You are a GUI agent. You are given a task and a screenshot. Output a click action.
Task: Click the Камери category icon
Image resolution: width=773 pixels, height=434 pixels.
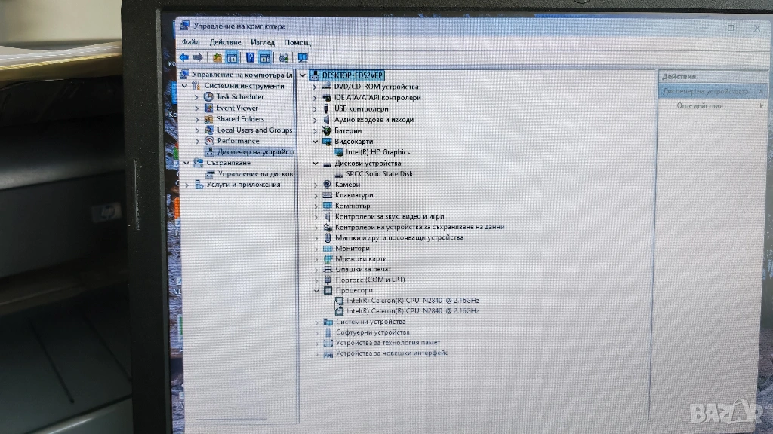(327, 184)
